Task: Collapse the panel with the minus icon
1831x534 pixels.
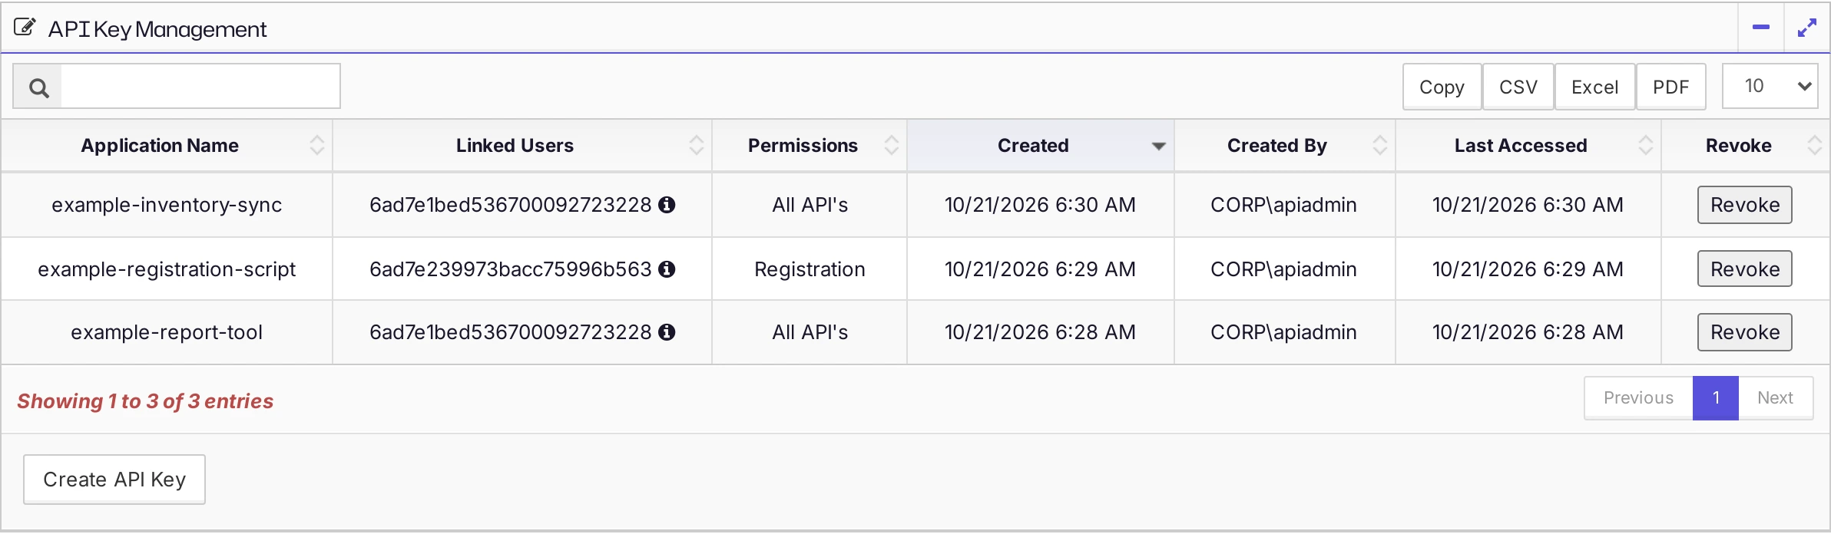Action: coord(1761,28)
